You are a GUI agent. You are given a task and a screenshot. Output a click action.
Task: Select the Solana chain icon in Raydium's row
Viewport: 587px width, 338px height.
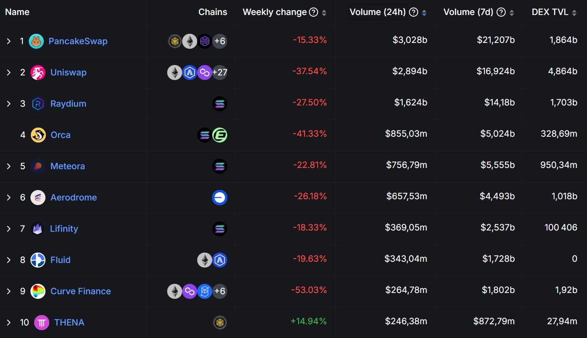pyautogui.click(x=219, y=103)
